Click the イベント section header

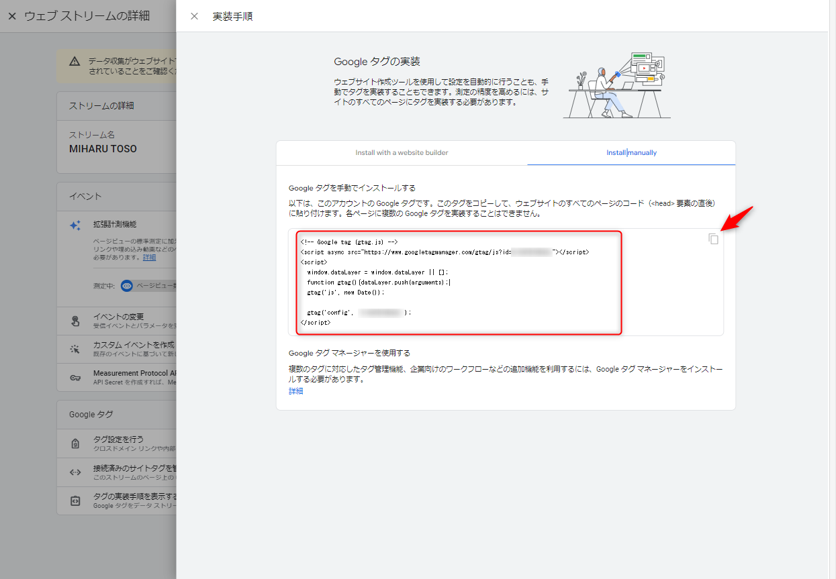pos(85,196)
